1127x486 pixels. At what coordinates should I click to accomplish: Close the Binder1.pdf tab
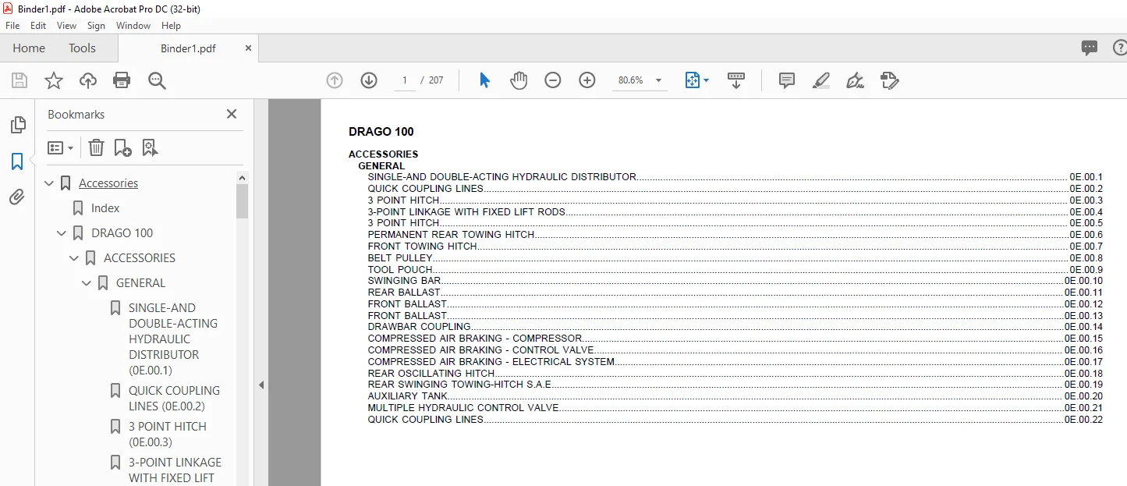coord(248,48)
